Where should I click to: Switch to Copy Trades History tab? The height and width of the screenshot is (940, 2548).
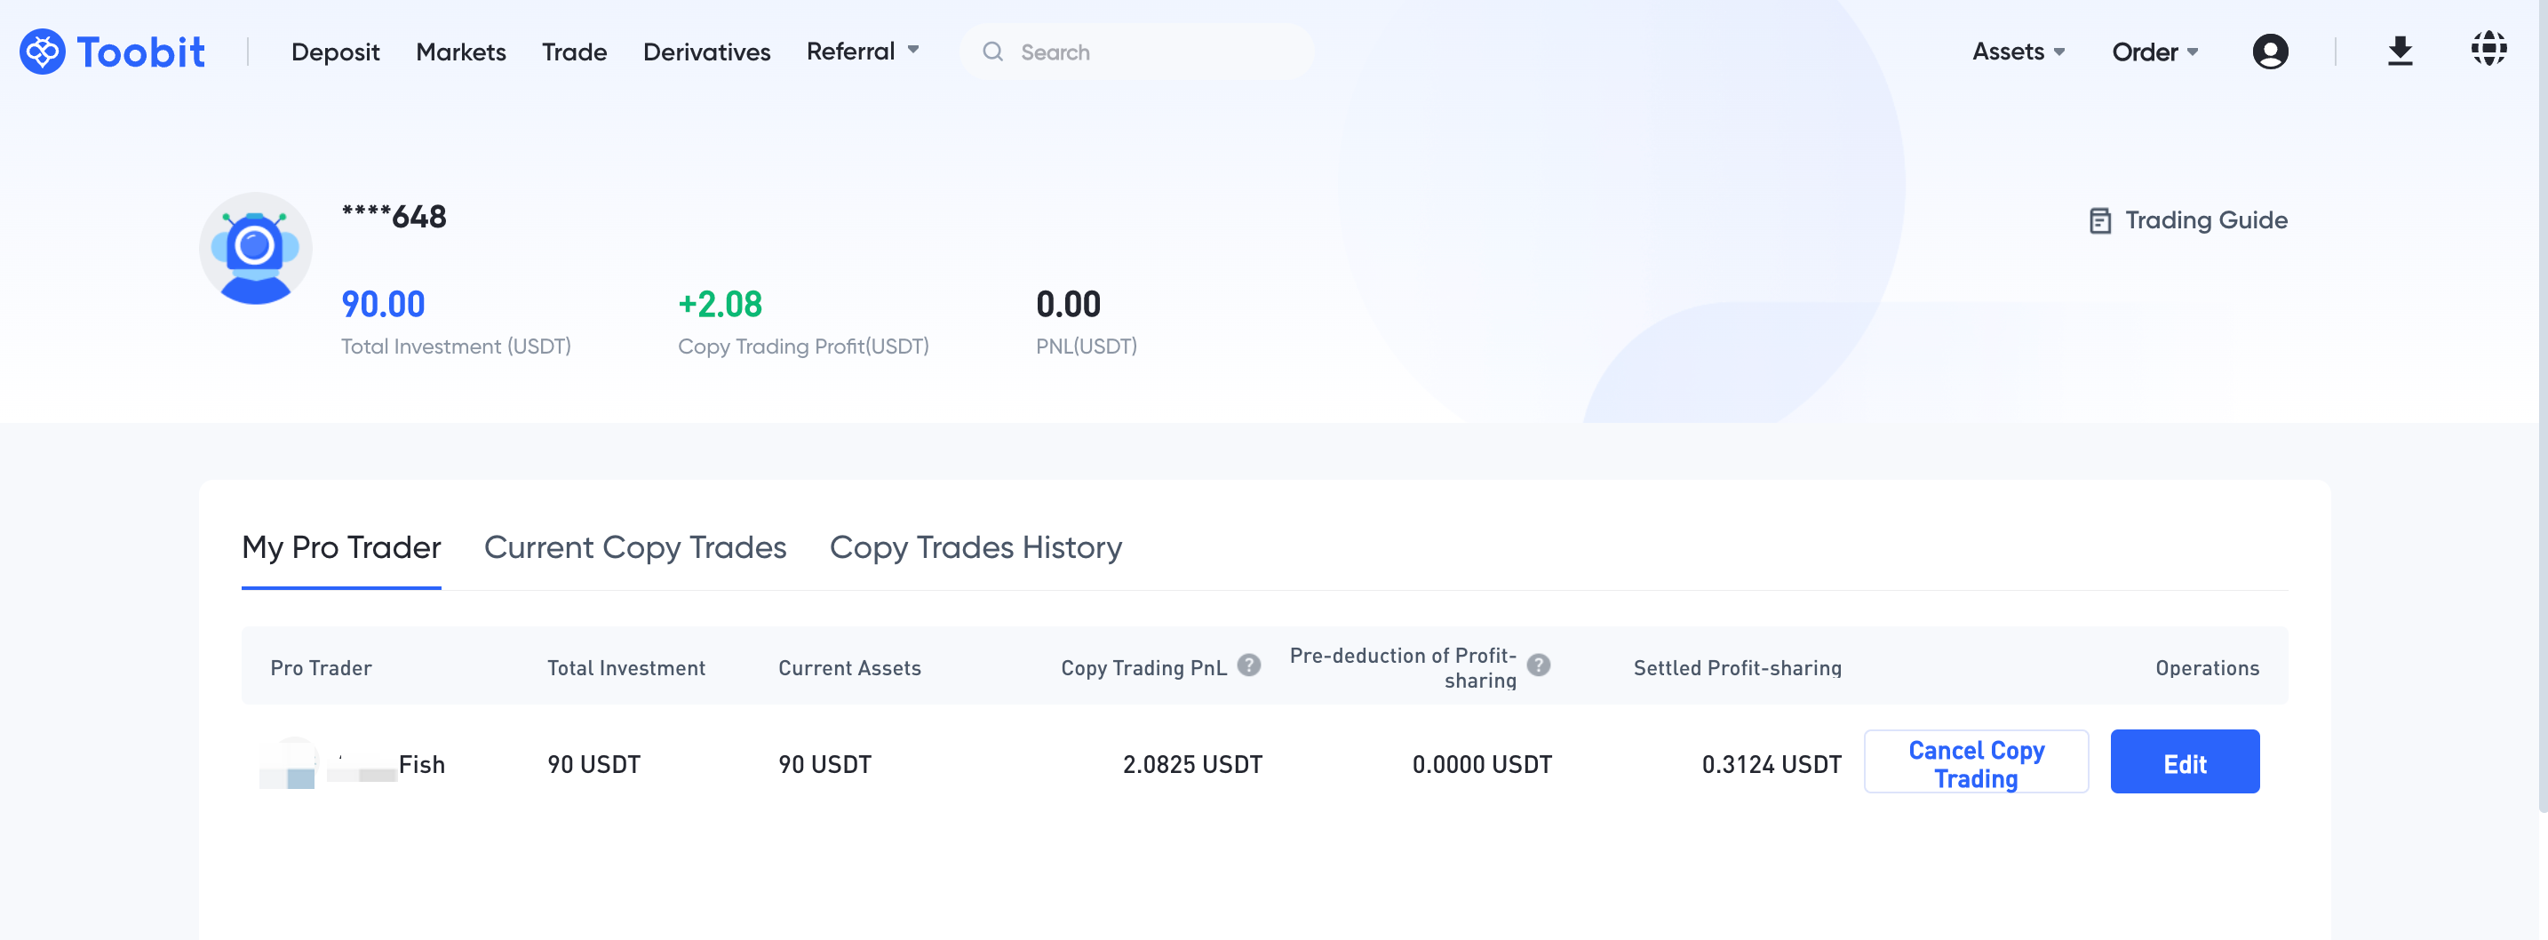point(975,547)
